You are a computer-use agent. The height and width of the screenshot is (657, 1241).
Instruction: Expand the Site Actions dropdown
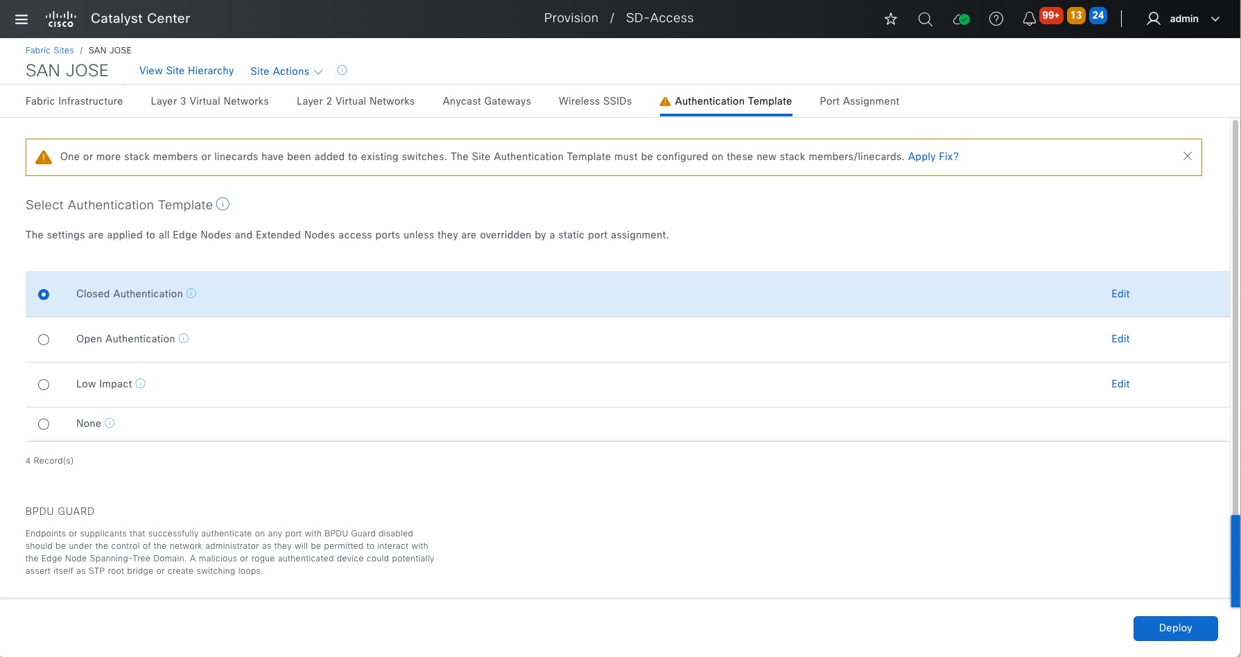[x=286, y=71]
